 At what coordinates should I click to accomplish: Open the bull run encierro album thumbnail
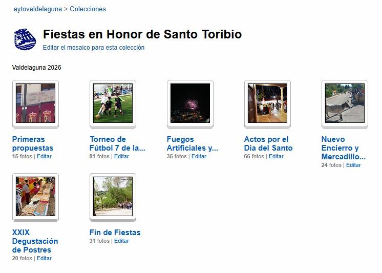click(345, 103)
